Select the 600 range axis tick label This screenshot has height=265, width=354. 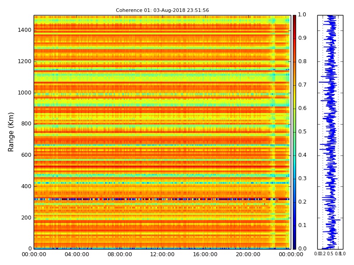(26, 155)
